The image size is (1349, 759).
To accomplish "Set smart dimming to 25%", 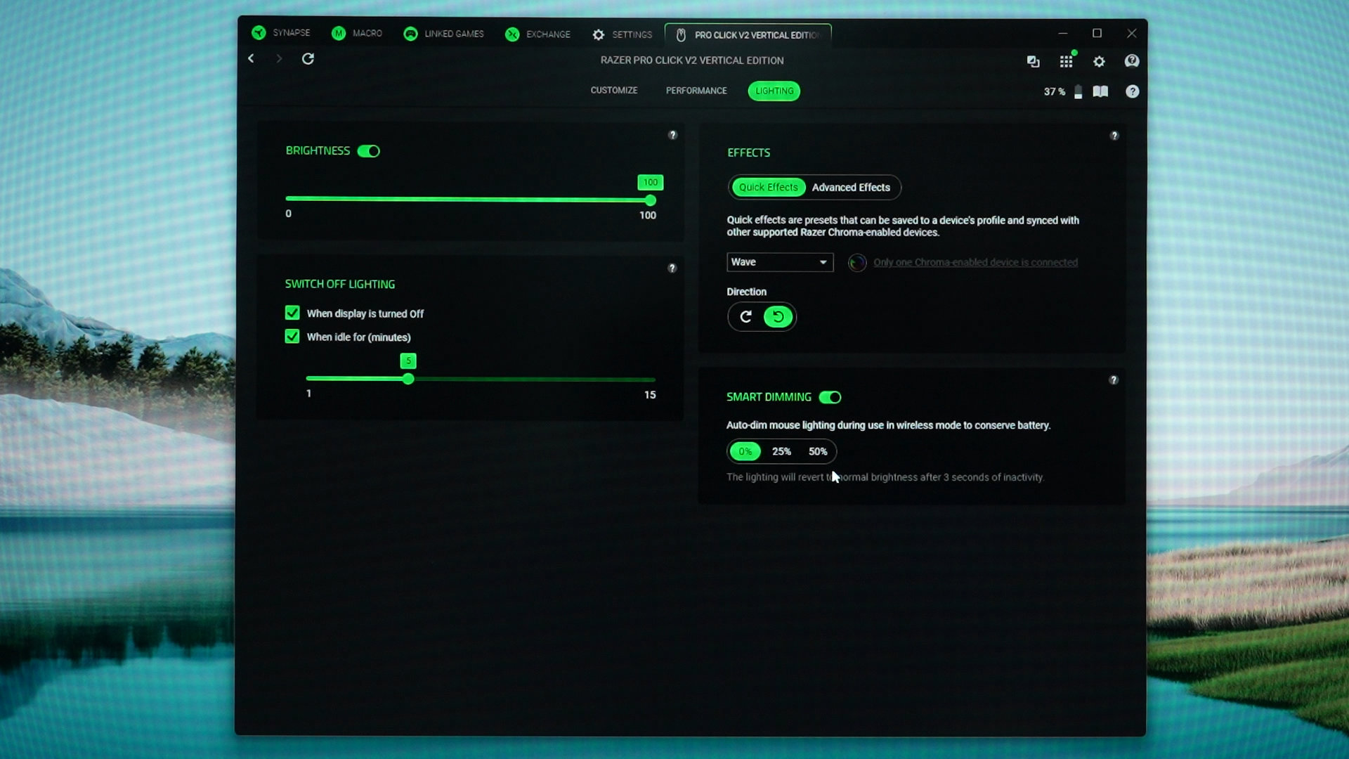I will click(x=781, y=452).
